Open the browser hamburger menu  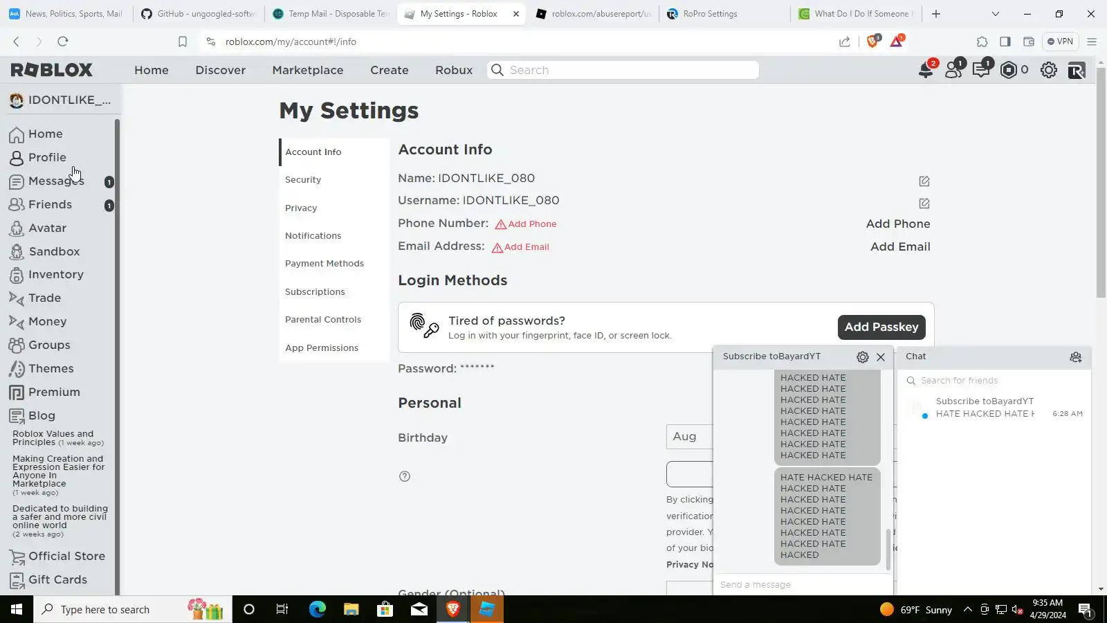(x=1092, y=42)
